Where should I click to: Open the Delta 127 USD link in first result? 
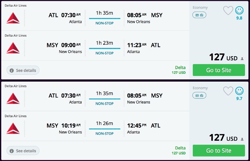tap(179, 70)
